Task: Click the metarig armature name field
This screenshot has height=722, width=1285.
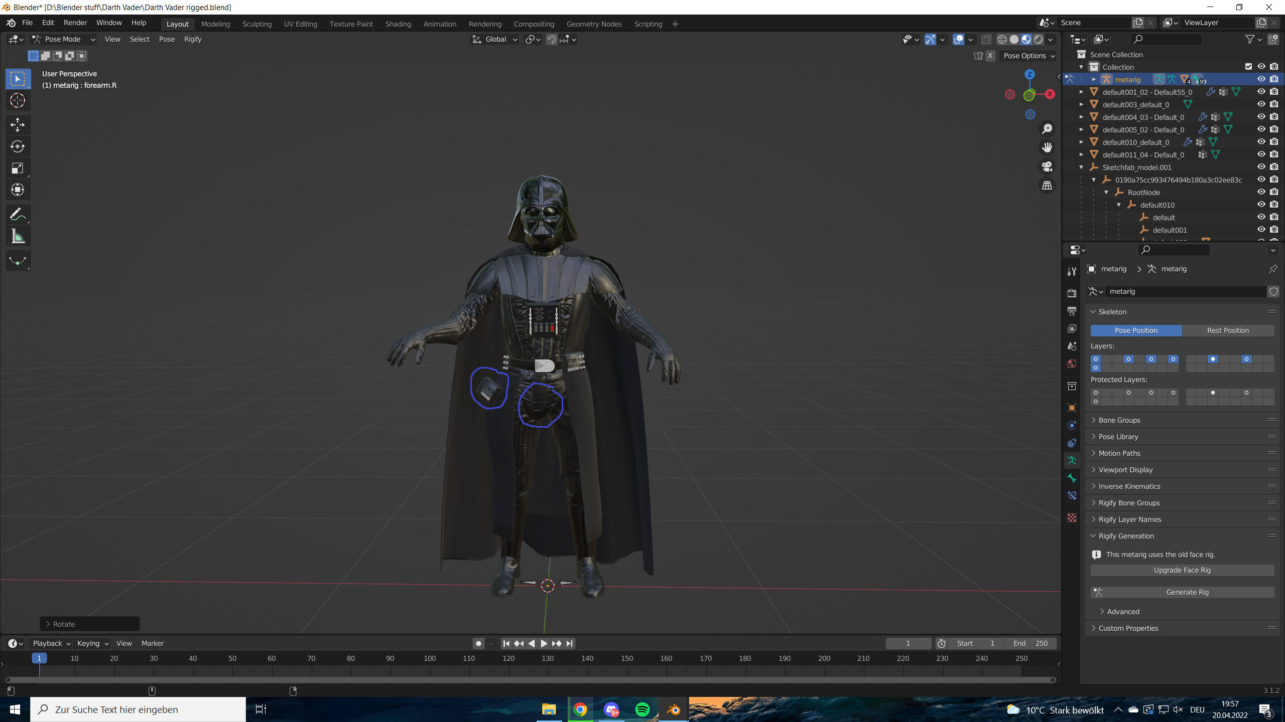Action: click(1187, 291)
